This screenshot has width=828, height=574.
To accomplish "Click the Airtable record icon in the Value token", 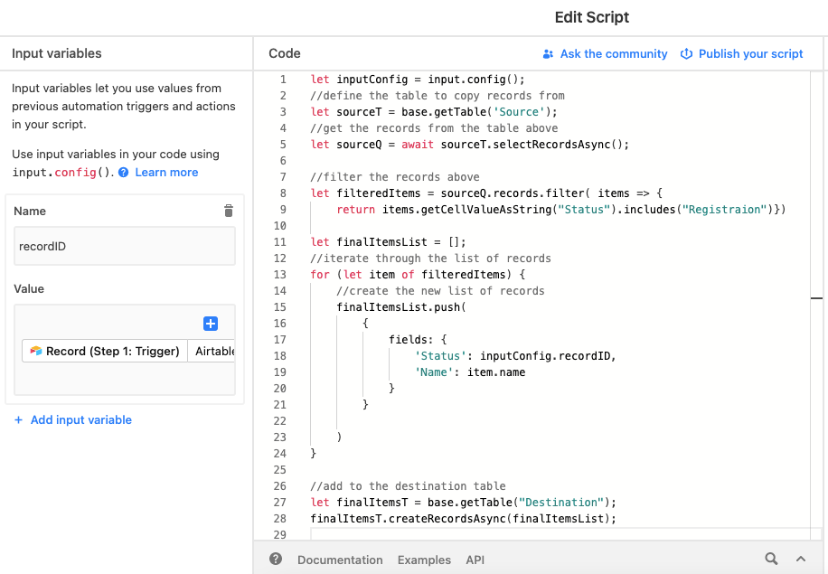I will (x=33, y=351).
